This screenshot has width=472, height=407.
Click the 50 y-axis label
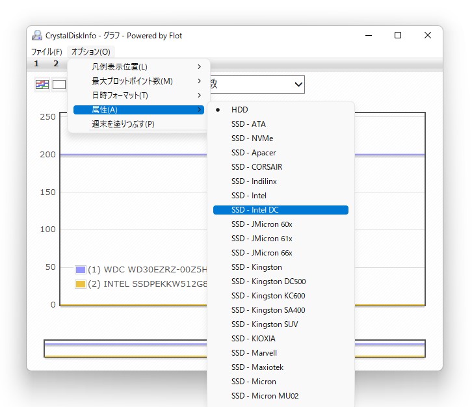(x=50, y=267)
